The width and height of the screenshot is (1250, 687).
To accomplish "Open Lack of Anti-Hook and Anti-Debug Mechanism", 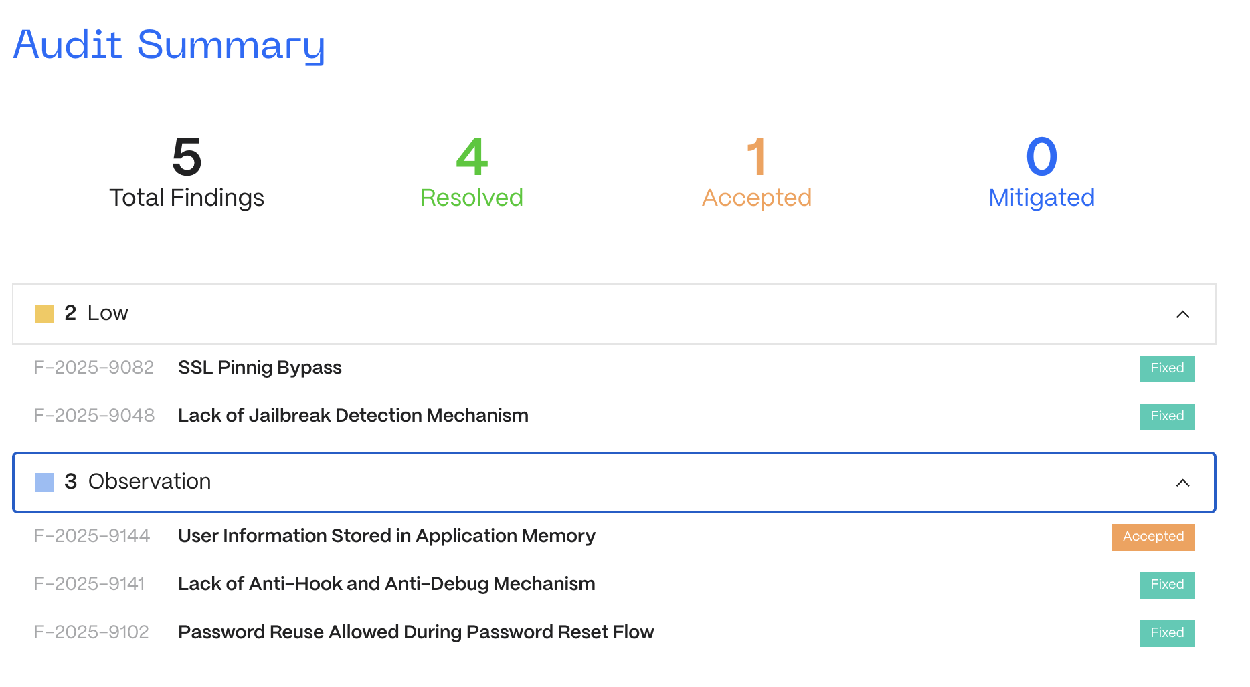I will [x=387, y=584].
